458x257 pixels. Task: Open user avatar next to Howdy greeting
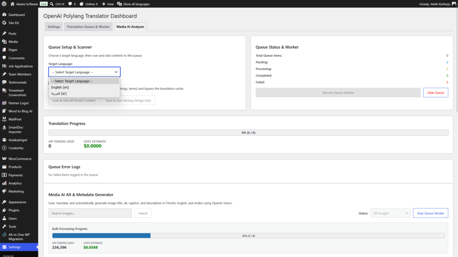(x=454, y=4)
